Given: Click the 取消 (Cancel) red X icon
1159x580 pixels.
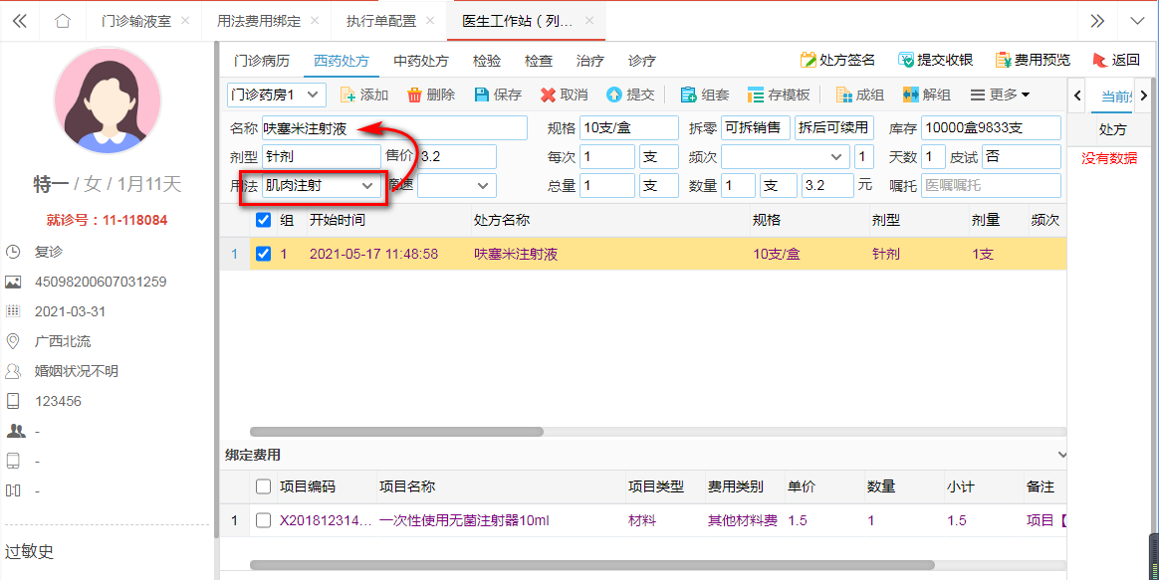Looking at the screenshot, I should point(548,95).
